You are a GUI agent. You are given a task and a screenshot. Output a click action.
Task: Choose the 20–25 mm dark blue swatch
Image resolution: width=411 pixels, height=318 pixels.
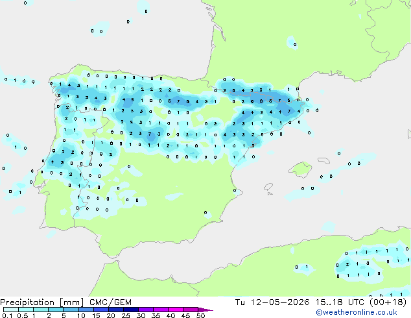tap(115, 310)
